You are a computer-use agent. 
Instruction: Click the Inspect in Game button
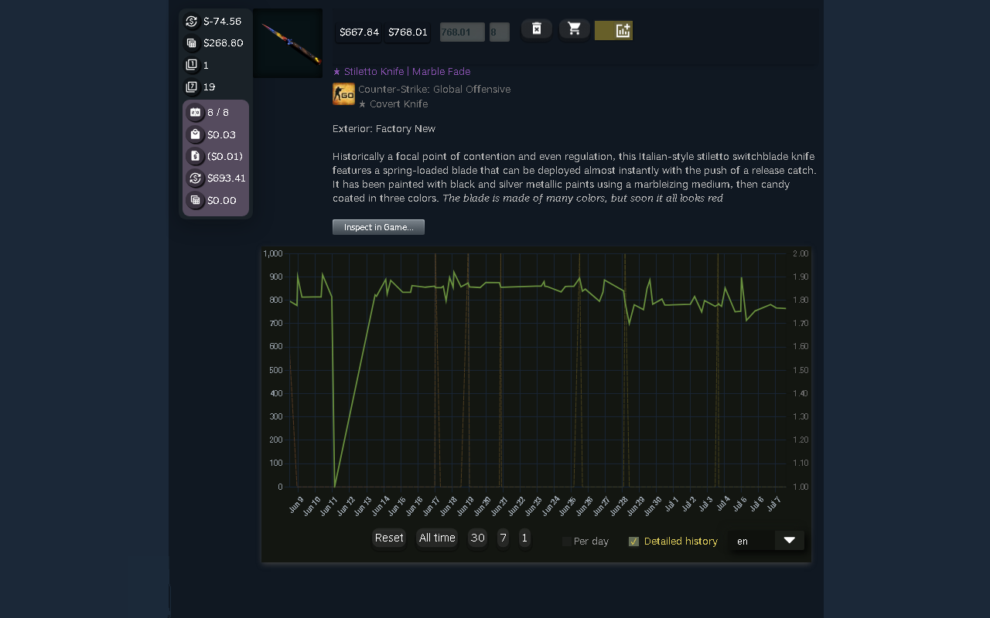[378, 227]
